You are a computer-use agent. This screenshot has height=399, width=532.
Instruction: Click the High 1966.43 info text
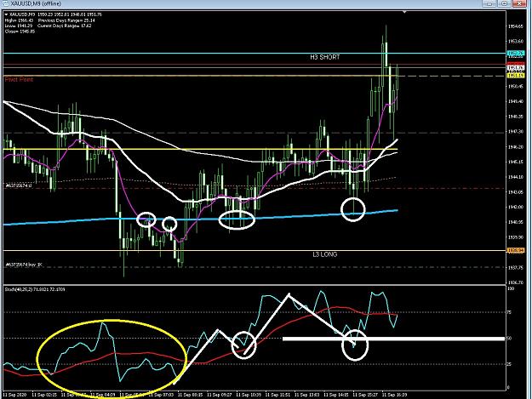tap(19, 20)
